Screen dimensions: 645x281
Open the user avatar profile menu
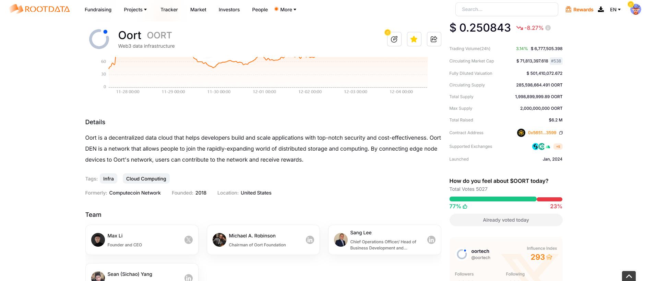[635, 9]
